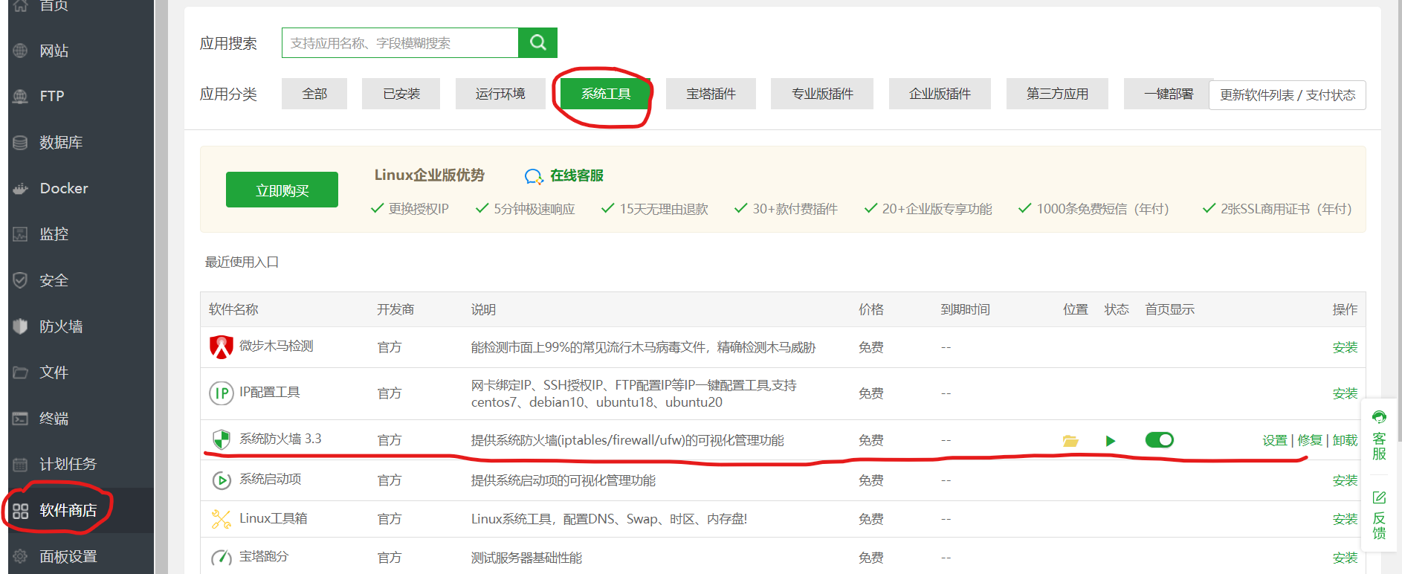The height and width of the screenshot is (574, 1402).
Task: Open the 终端 terminal icon
Action: [x=20, y=419]
